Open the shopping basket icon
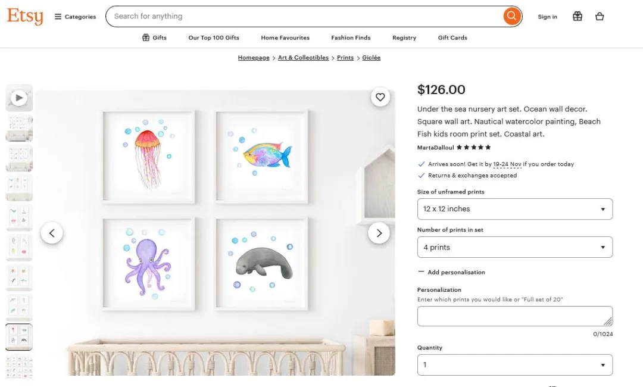Screen dimensions: 643x387 [600, 17]
